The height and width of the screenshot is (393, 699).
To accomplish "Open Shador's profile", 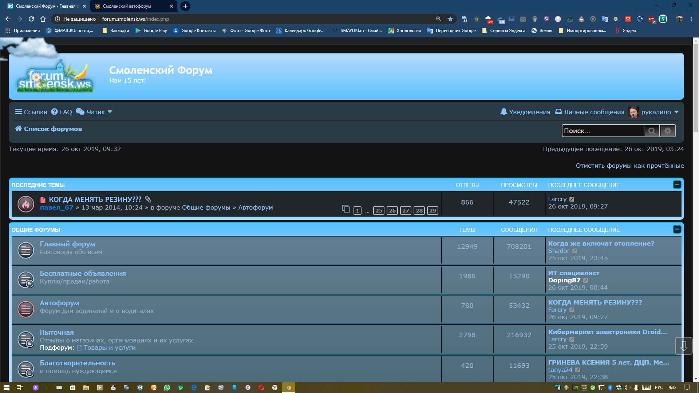I will pyautogui.click(x=558, y=251).
